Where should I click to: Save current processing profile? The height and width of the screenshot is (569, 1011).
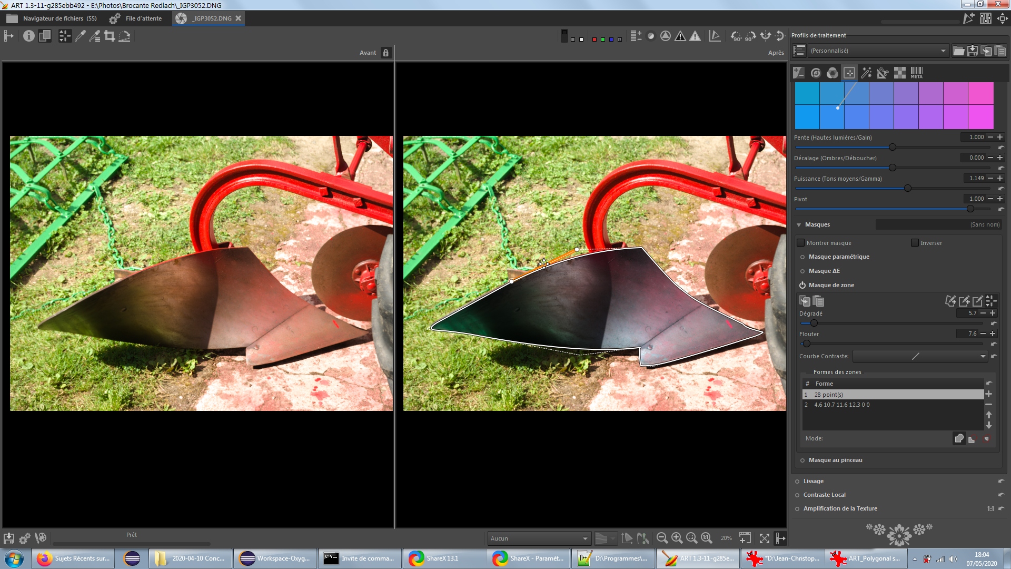(973, 51)
